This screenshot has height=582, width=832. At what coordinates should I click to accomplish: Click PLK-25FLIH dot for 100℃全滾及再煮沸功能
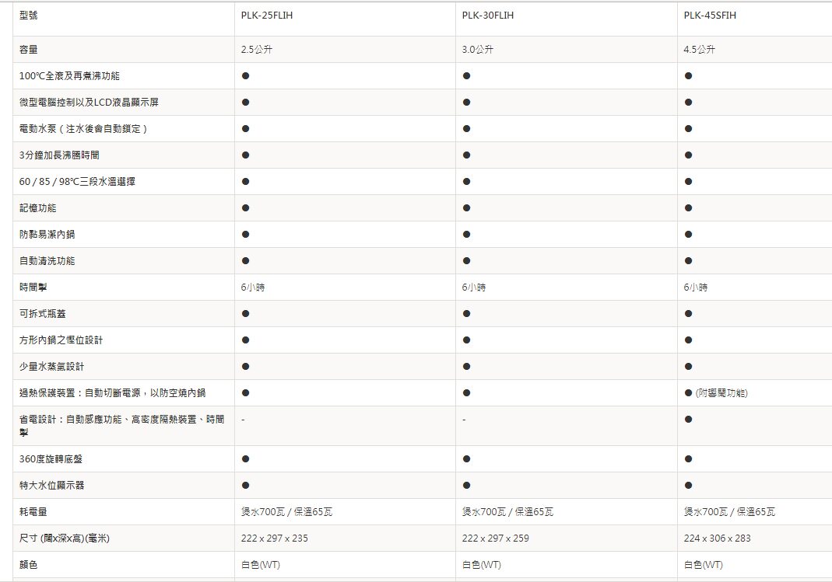pos(245,75)
